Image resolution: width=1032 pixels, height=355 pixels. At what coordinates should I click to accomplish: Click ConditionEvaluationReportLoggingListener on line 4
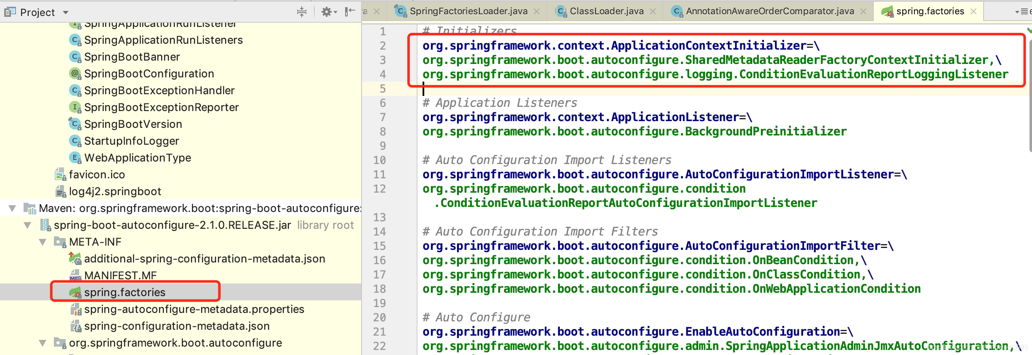874,74
